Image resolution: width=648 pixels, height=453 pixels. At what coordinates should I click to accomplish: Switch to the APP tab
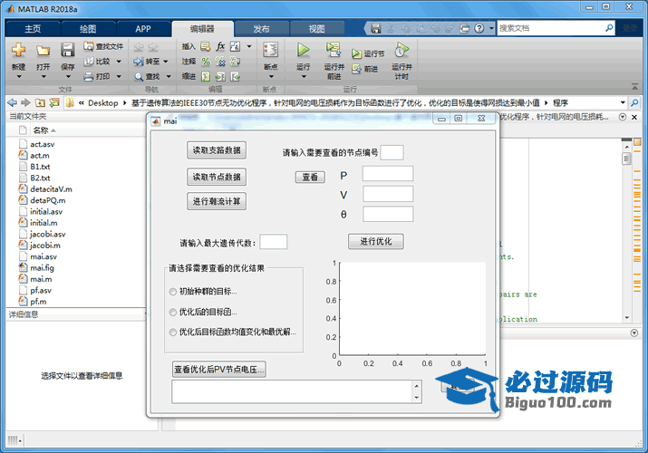pos(143,29)
